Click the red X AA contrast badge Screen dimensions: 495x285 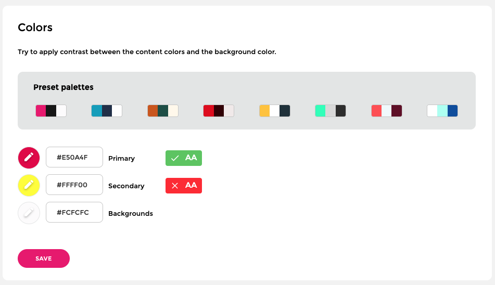pyautogui.click(x=183, y=186)
